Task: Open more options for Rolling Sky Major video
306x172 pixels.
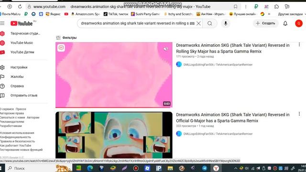Action: coord(299,44)
